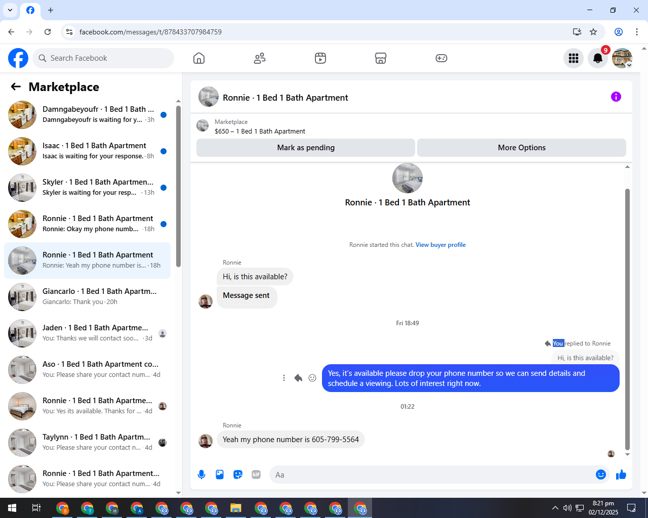Open notifications bell with 9 badge

(598, 58)
